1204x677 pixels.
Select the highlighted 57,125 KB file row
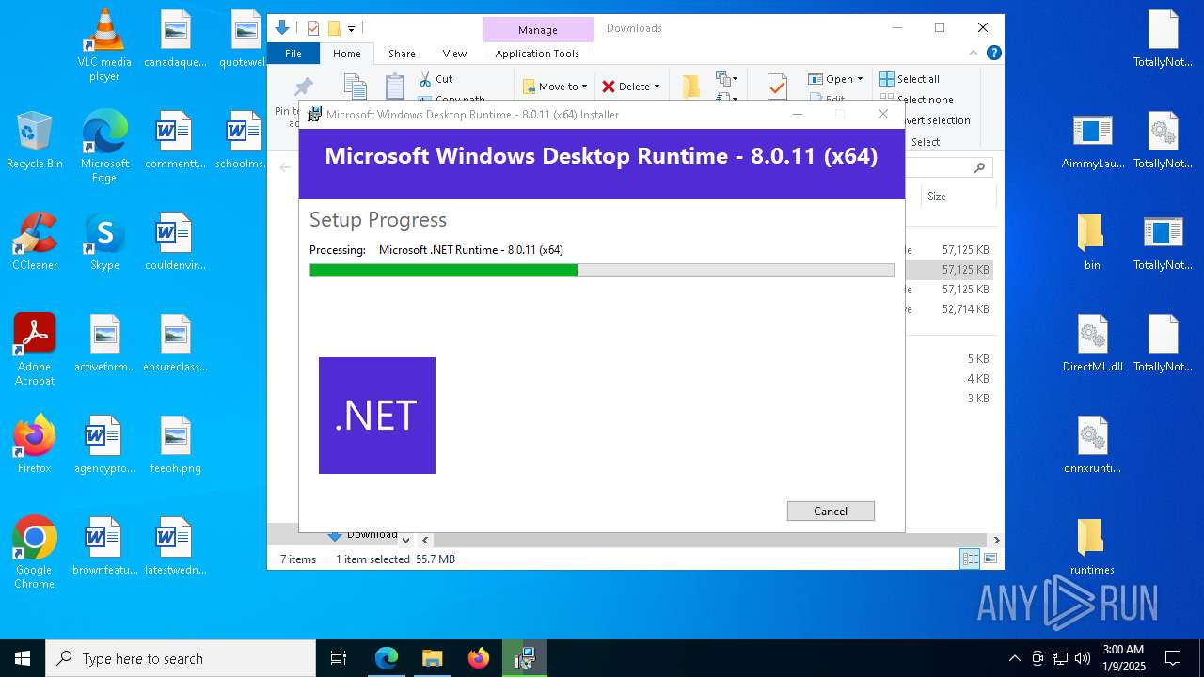click(x=948, y=270)
